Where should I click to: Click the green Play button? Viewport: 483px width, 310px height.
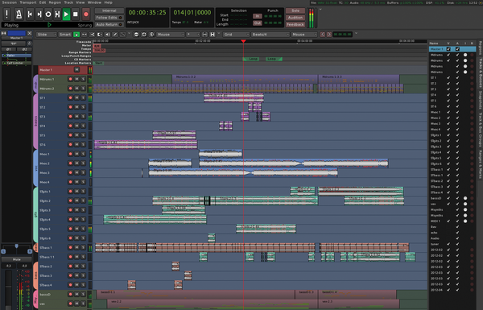tap(66, 14)
